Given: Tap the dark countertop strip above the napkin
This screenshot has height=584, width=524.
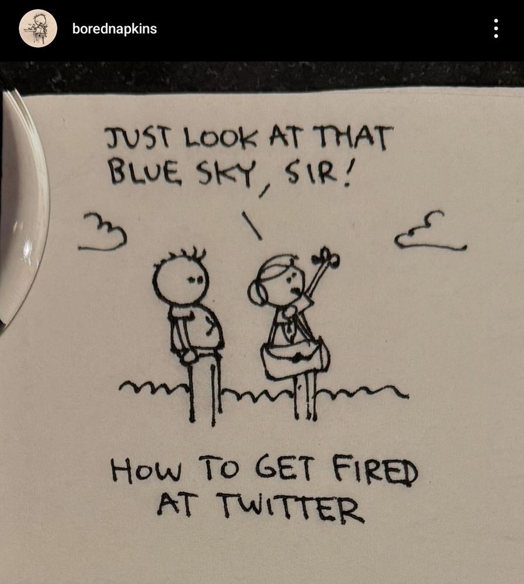Looking at the screenshot, I should (x=262, y=77).
